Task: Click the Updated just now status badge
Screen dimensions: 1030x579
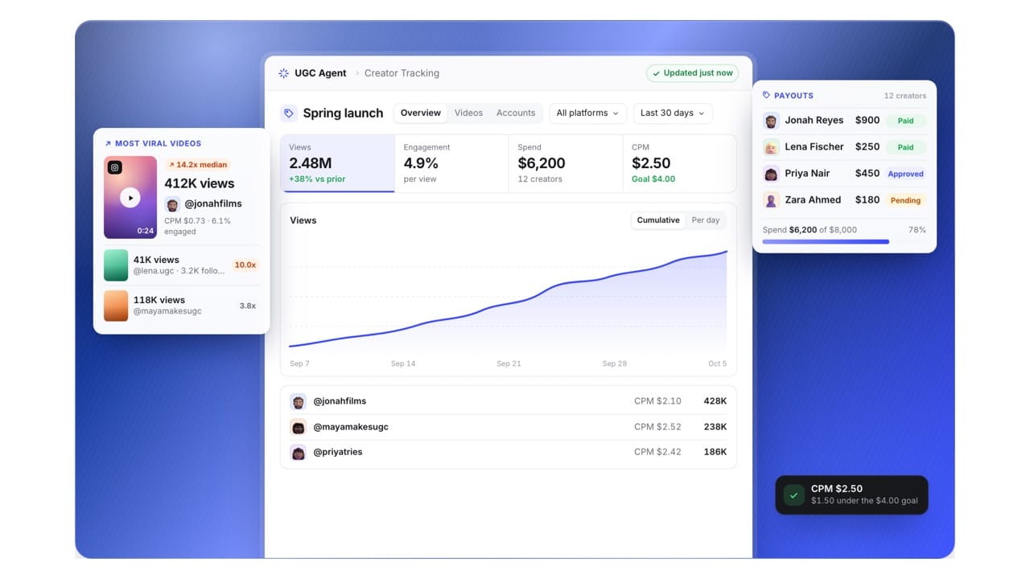Action: [x=693, y=73]
